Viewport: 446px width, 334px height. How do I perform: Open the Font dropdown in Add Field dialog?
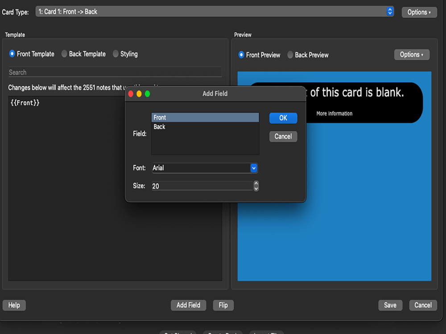click(253, 168)
